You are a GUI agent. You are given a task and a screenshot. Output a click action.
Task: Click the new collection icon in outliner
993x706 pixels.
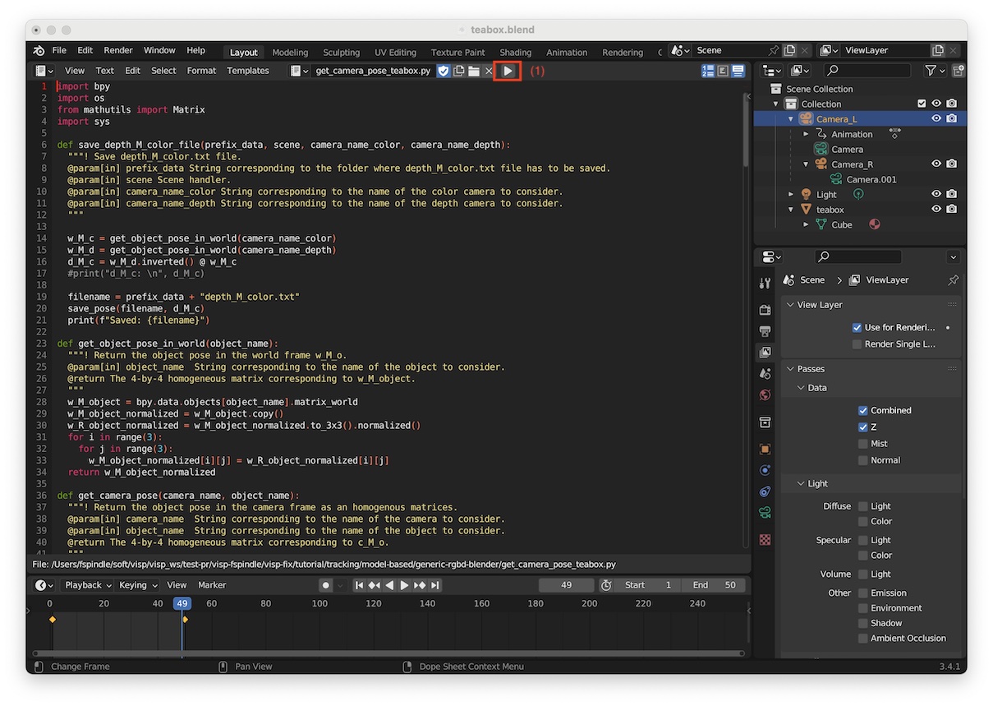(x=958, y=72)
